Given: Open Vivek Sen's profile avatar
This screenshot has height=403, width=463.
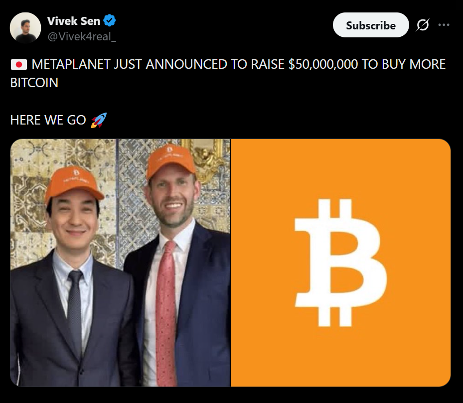Looking at the screenshot, I should click(25, 28).
